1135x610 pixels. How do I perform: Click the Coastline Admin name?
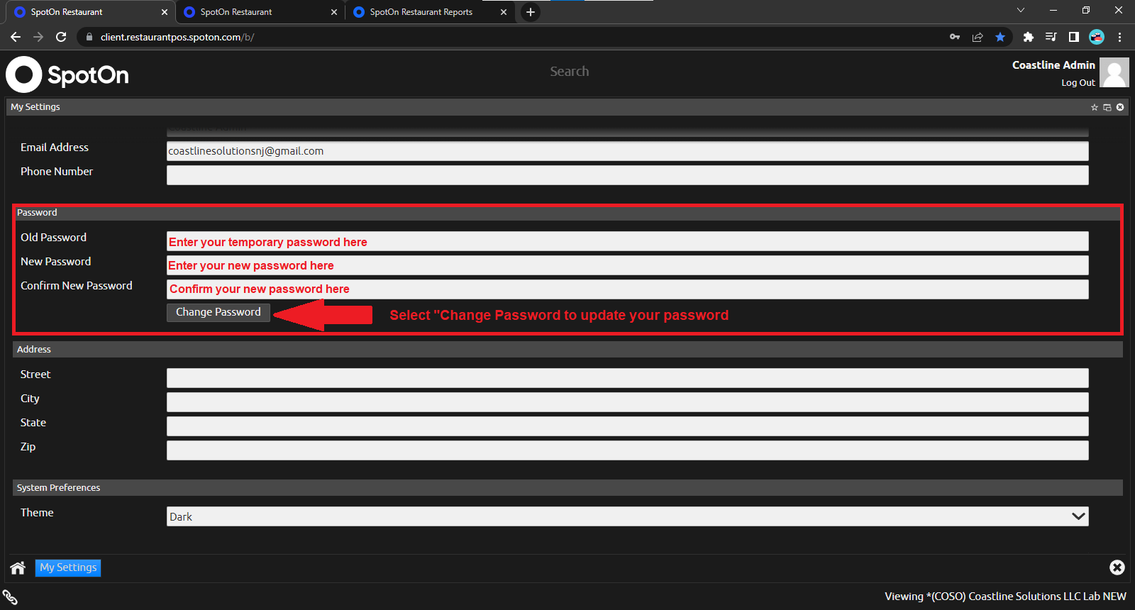pyautogui.click(x=1053, y=65)
